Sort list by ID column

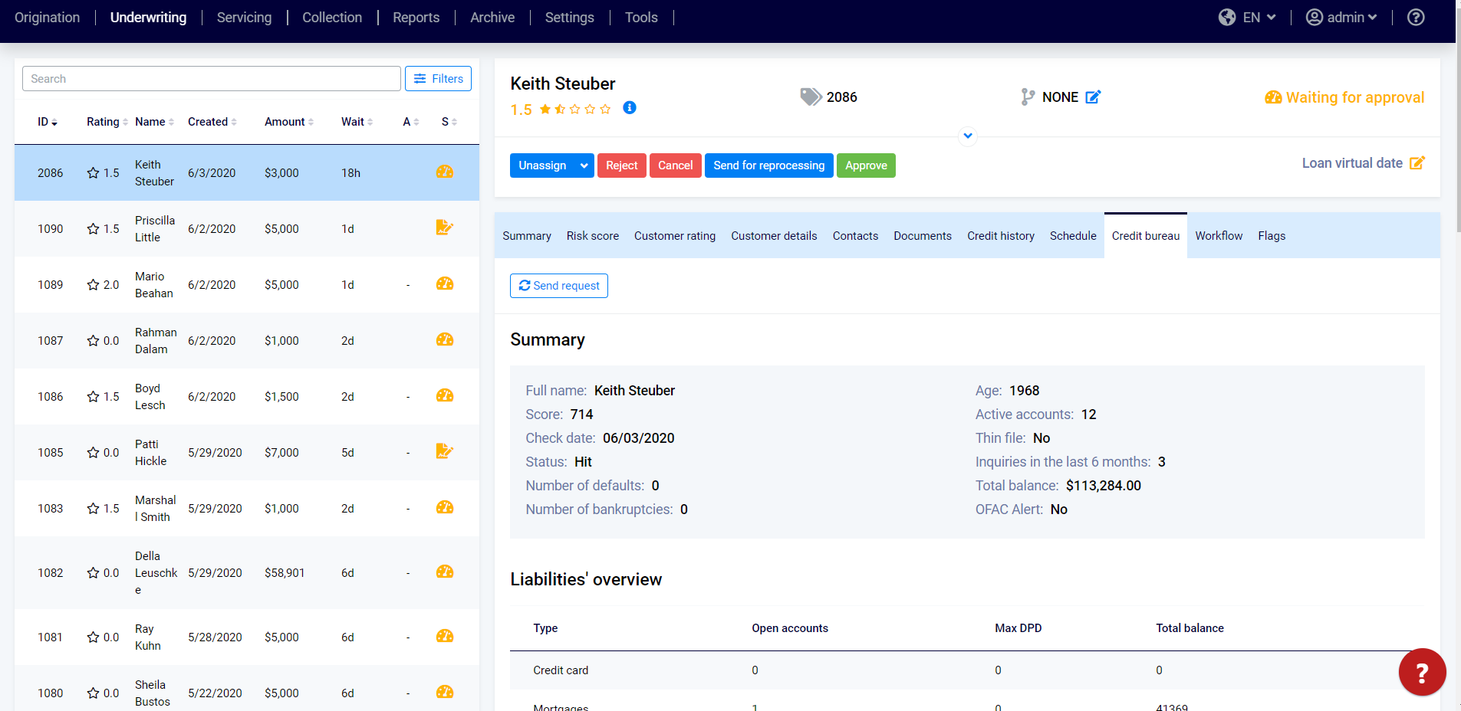tap(48, 122)
